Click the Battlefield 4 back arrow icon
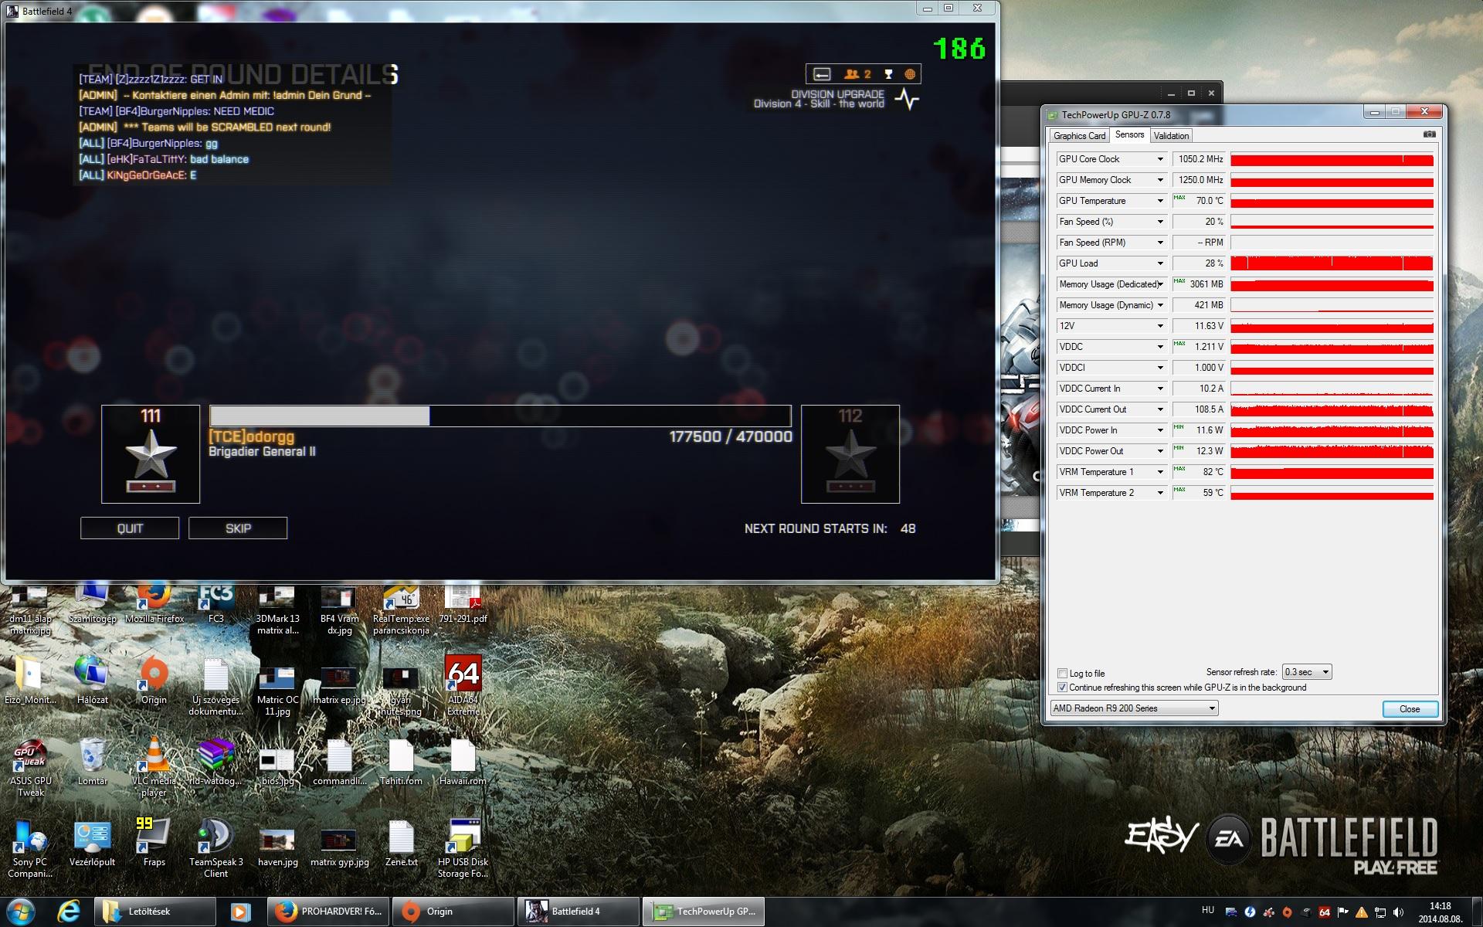Image resolution: width=1483 pixels, height=927 pixels. coord(822,74)
